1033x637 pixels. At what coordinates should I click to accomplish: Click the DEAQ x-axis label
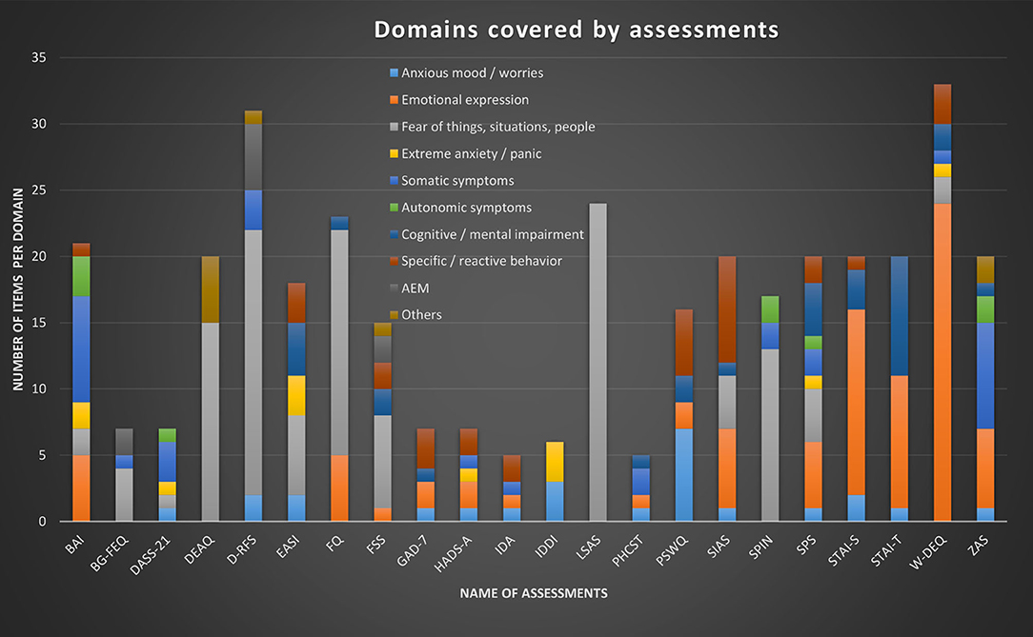199,549
